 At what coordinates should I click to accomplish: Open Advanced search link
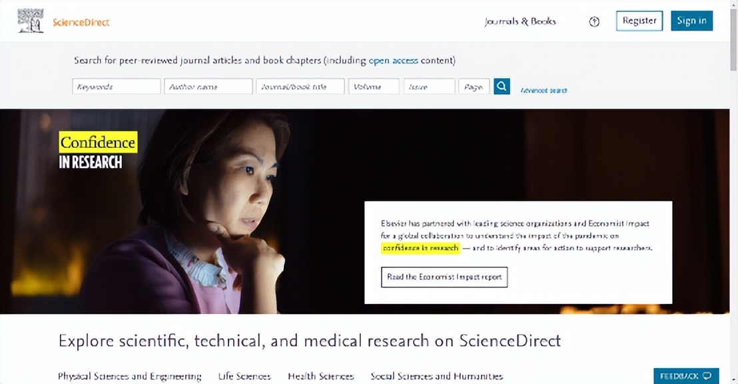[x=544, y=91]
